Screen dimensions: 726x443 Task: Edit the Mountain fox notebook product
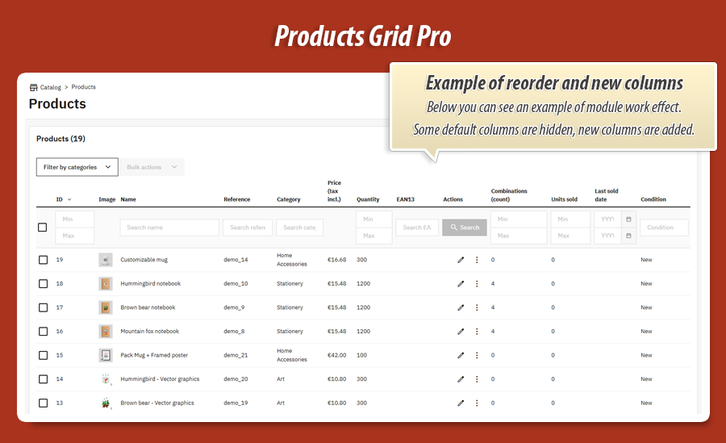461,332
